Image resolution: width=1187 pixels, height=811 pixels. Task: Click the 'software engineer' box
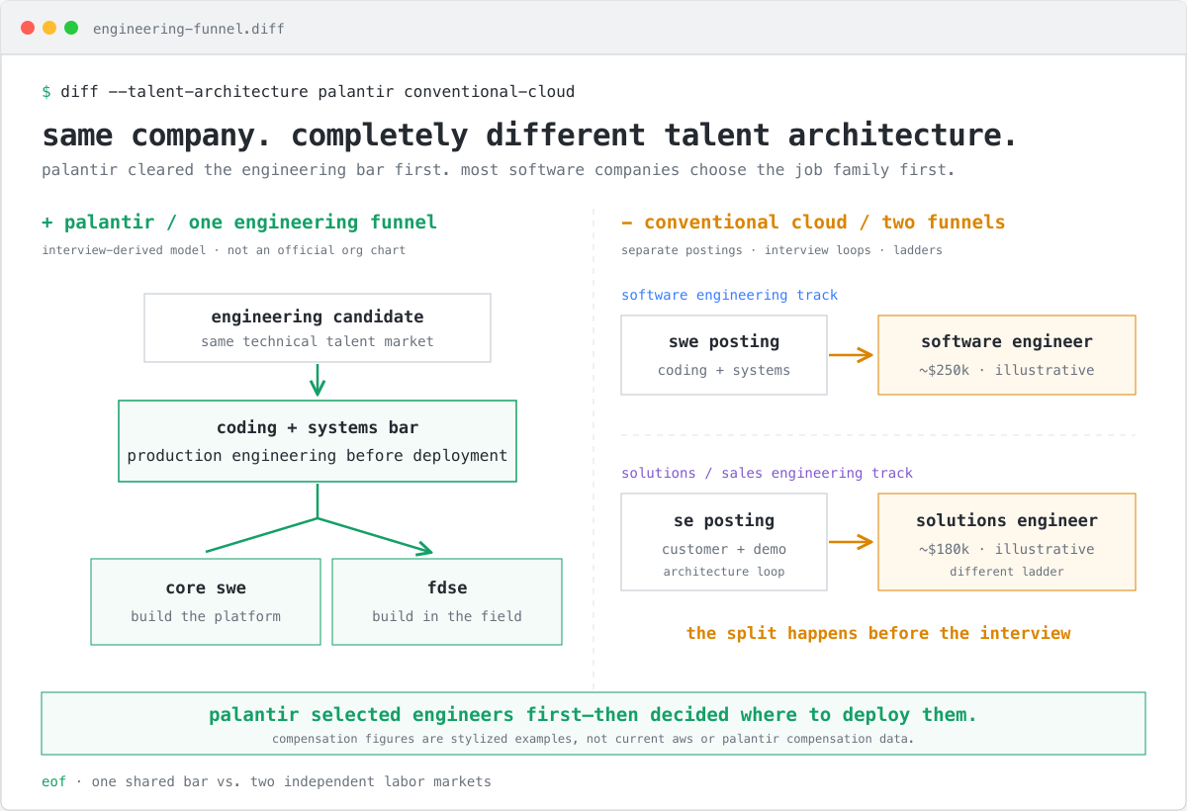coord(1007,355)
